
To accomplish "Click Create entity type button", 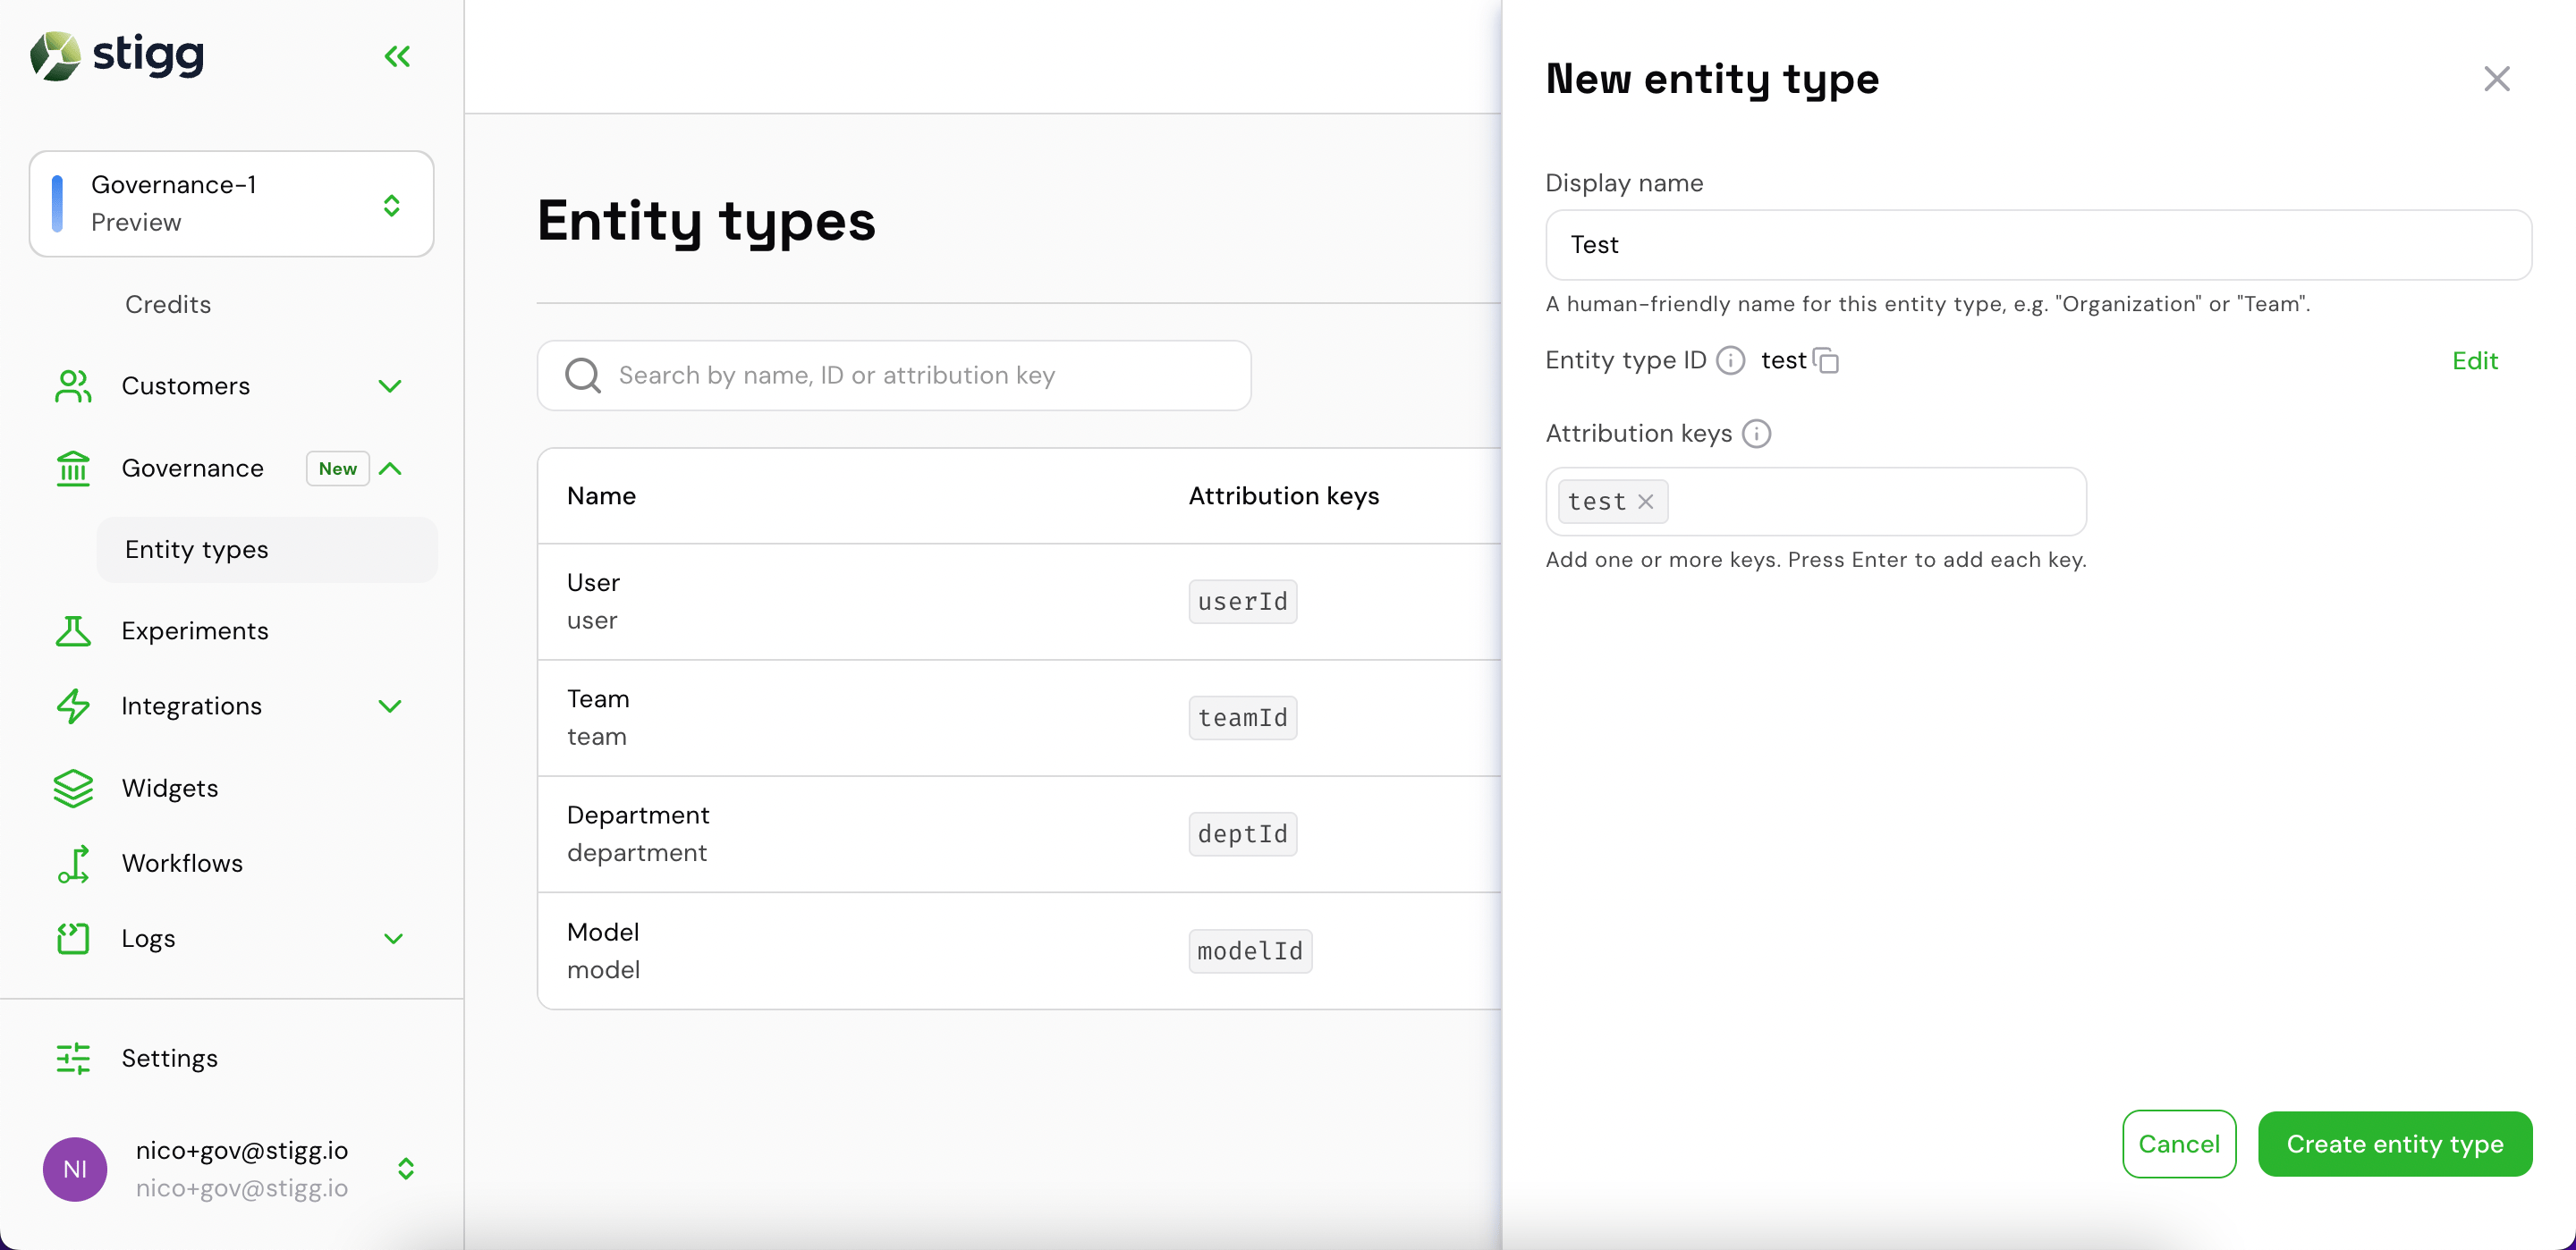I will (2395, 1144).
